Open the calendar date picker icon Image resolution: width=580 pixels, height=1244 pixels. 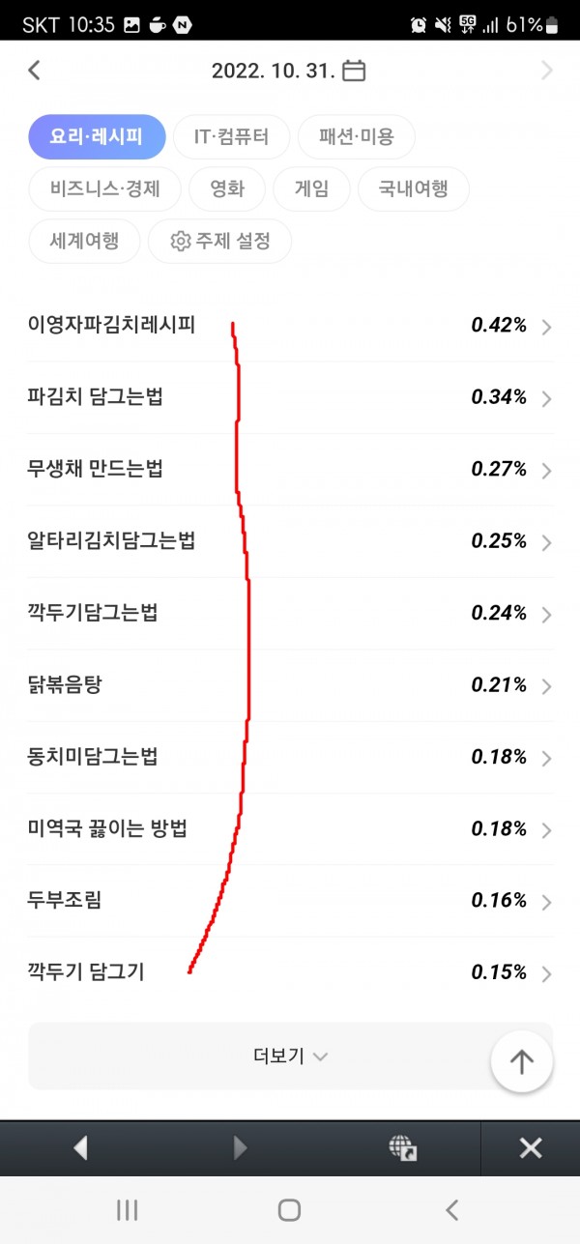355,71
